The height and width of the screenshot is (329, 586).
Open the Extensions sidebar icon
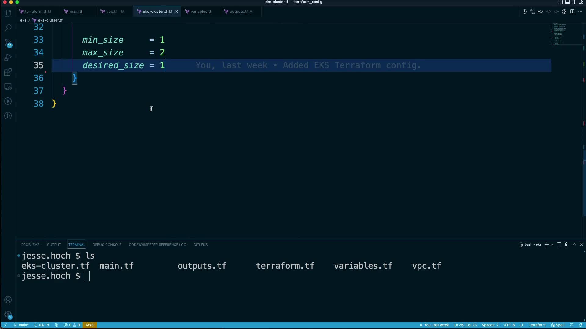[x=8, y=72]
